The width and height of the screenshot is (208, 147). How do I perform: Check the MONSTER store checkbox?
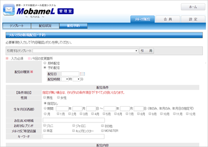pyautogui.click(x=102, y=131)
